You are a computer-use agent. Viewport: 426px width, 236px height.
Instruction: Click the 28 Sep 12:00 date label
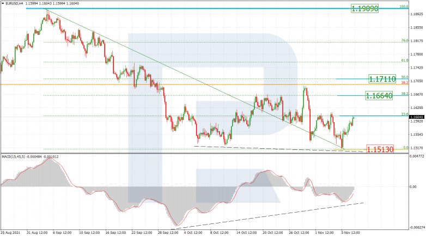point(168,233)
